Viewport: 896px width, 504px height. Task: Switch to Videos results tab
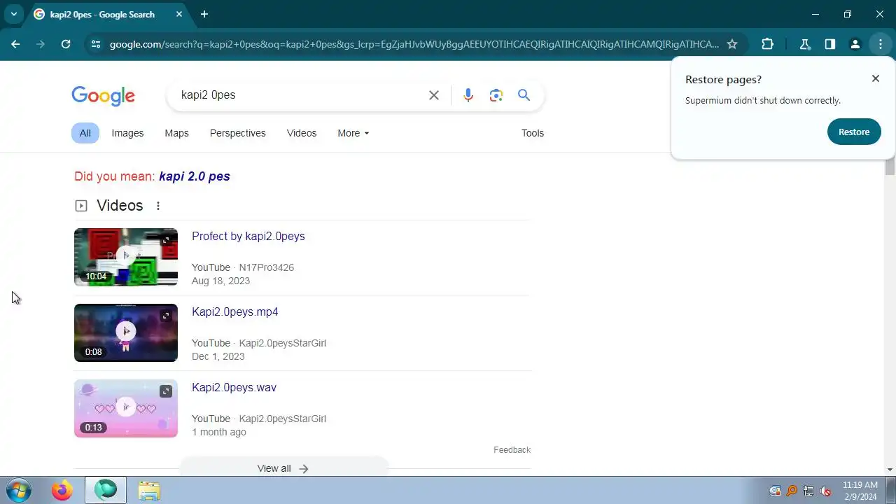coord(302,133)
